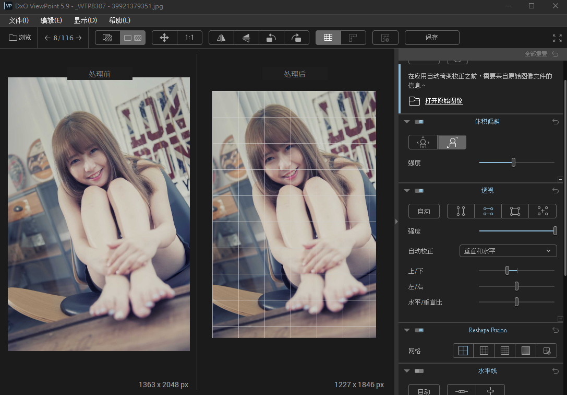Toggle the 水平线 on/off switch
567x395 pixels.
tap(419, 371)
